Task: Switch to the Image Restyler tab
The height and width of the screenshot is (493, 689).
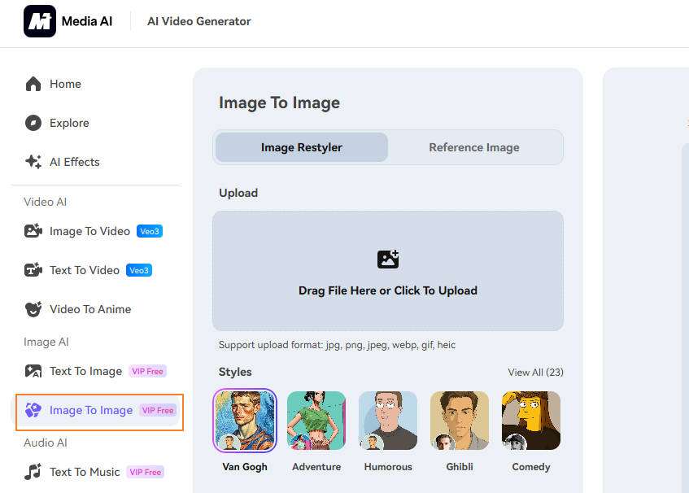Action: [302, 147]
